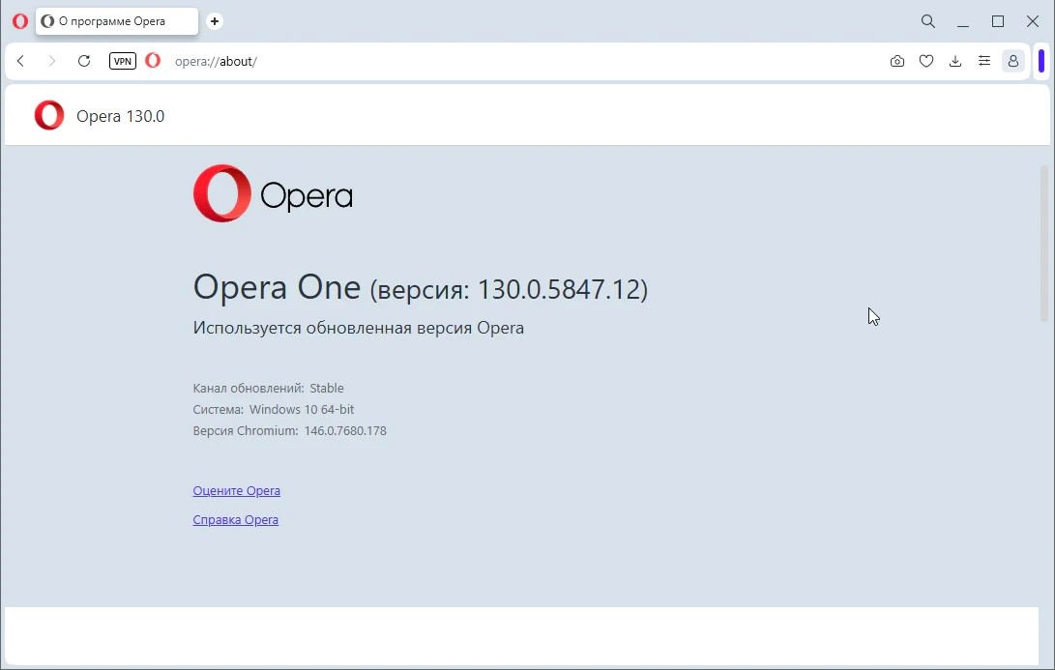
Task: Click the Chromium version 146.0.7680.178
Action: pyautogui.click(x=345, y=431)
